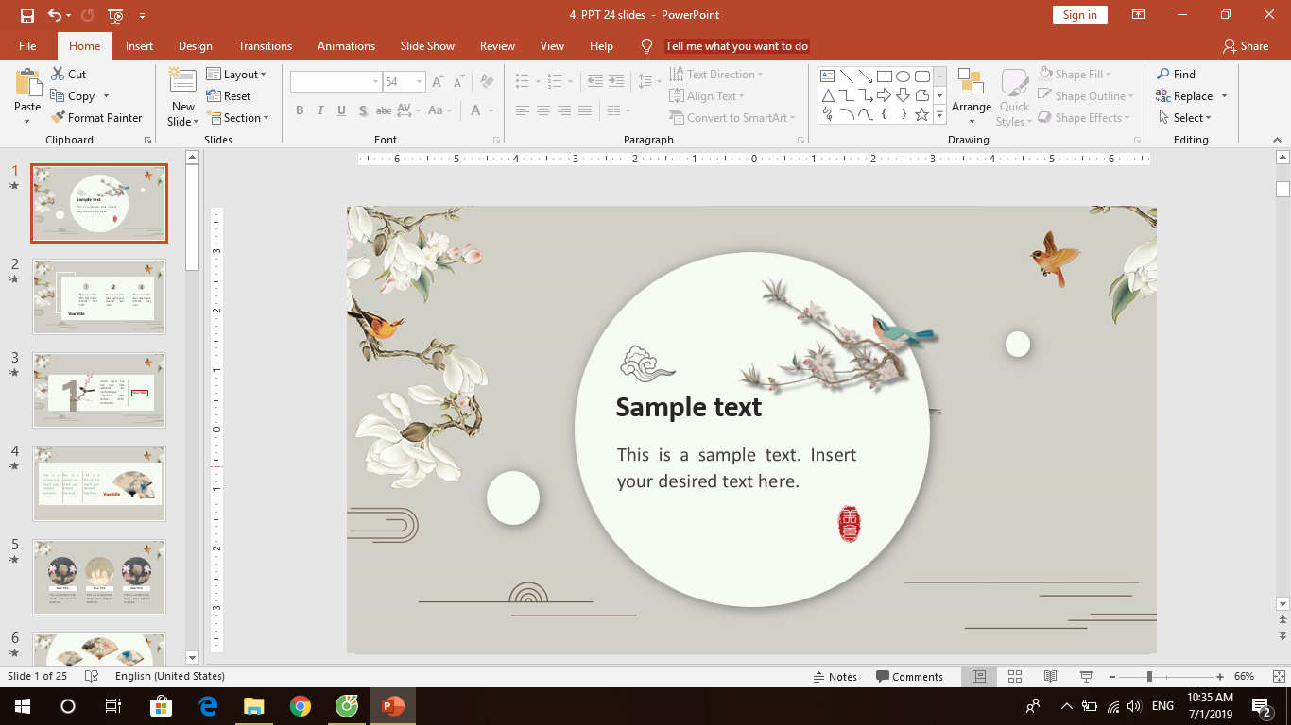Switch to Slide Sorter view
The image size is (1291, 725).
point(1015,677)
